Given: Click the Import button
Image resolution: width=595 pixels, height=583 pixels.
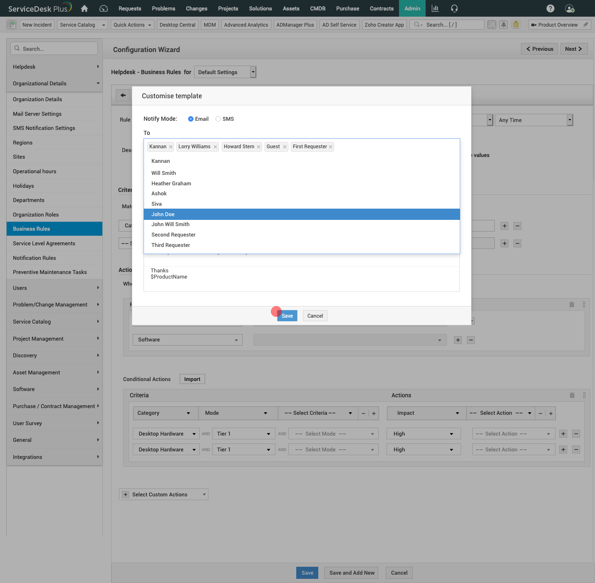Looking at the screenshot, I should coord(192,379).
